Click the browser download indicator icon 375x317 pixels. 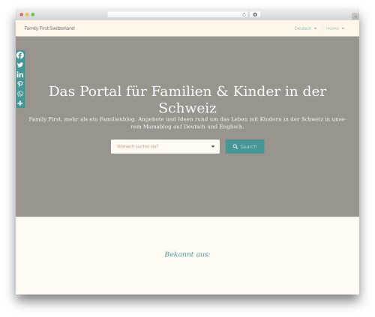255,14
